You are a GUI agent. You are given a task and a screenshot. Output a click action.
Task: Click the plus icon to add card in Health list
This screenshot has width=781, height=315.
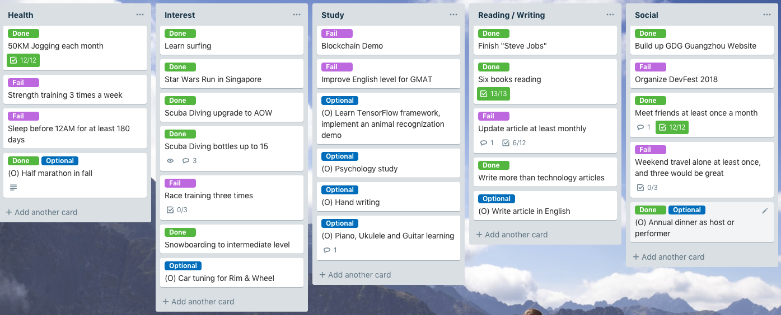point(9,212)
